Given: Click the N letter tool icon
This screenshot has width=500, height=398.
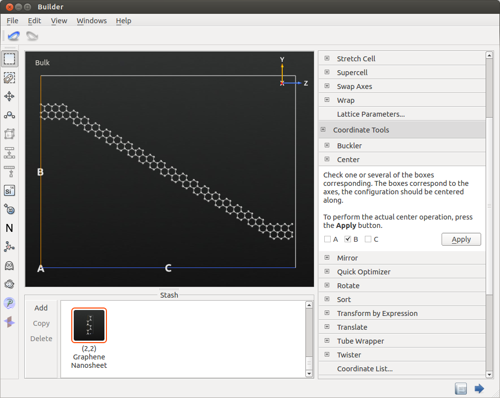Looking at the screenshot, I should (9, 228).
